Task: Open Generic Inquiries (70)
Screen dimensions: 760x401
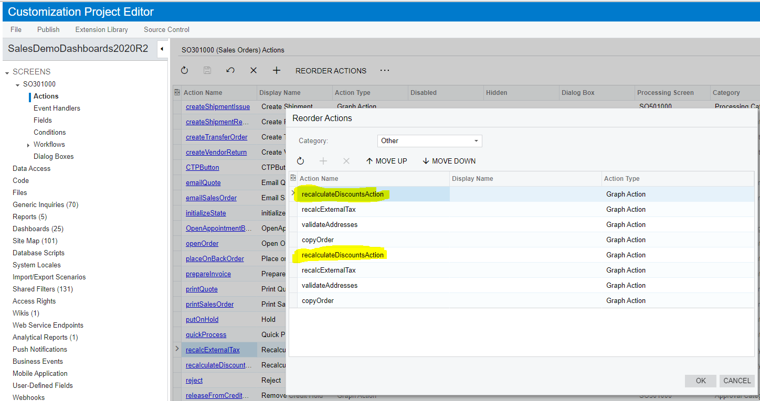Action: 45,204
